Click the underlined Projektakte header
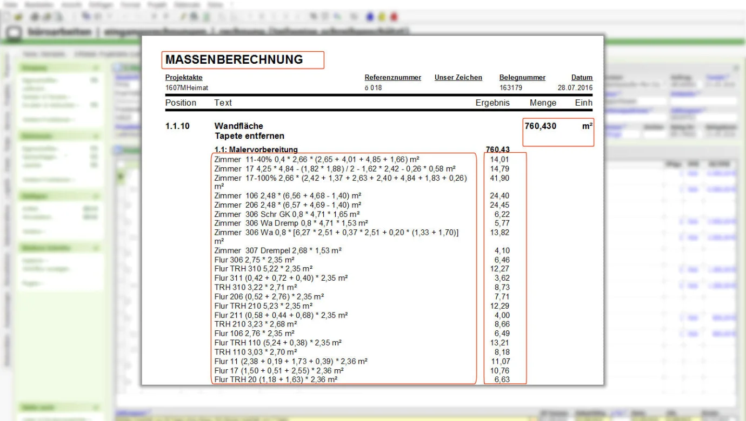746x421 pixels. point(184,78)
